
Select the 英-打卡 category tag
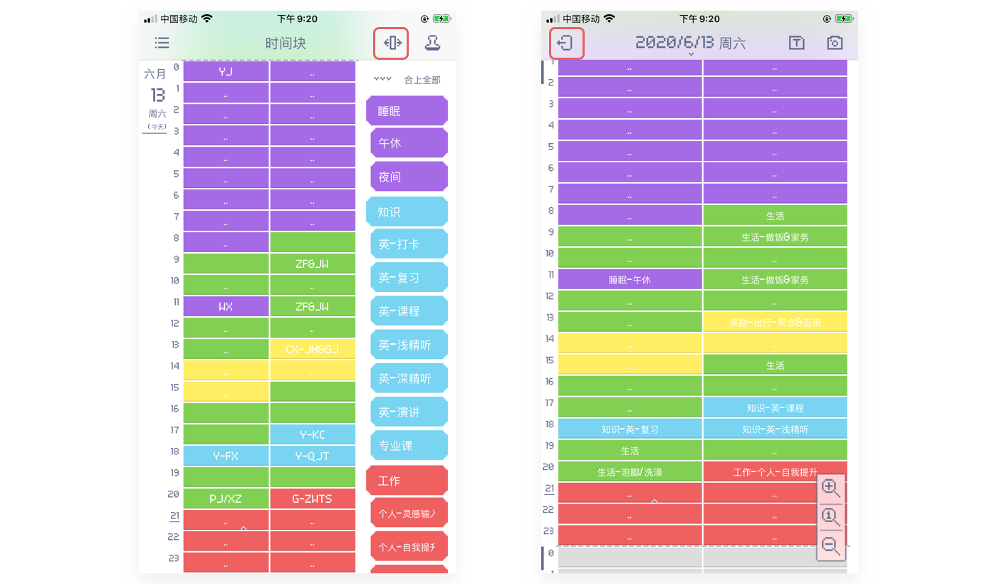coord(409,244)
